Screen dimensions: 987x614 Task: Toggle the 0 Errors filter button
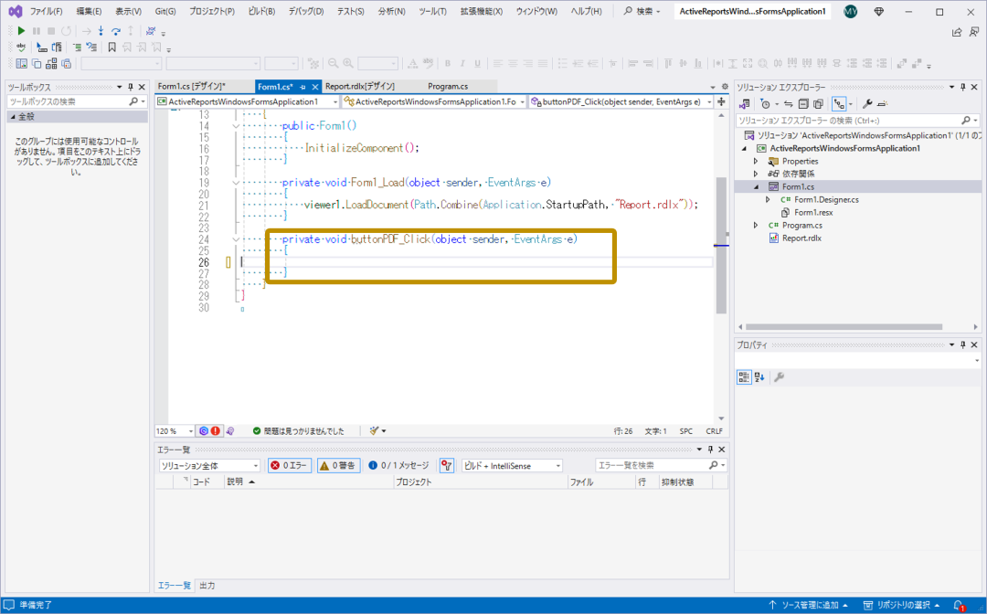tap(289, 466)
